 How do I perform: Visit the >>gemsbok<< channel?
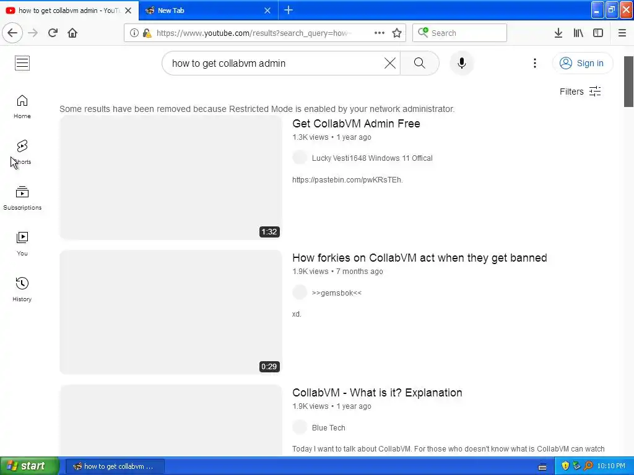pyautogui.click(x=336, y=293)
